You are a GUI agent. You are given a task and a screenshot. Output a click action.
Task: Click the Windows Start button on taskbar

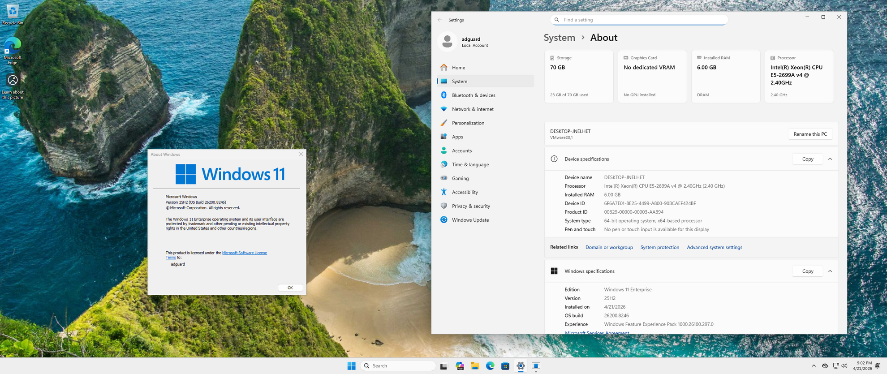click(x=351, y=366)
